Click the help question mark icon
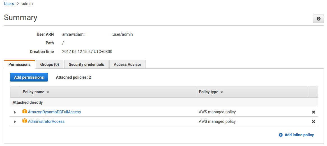Image resolution: width=327 pixels, height=146 pixels. pyautogui.click(x=318, y=19)
